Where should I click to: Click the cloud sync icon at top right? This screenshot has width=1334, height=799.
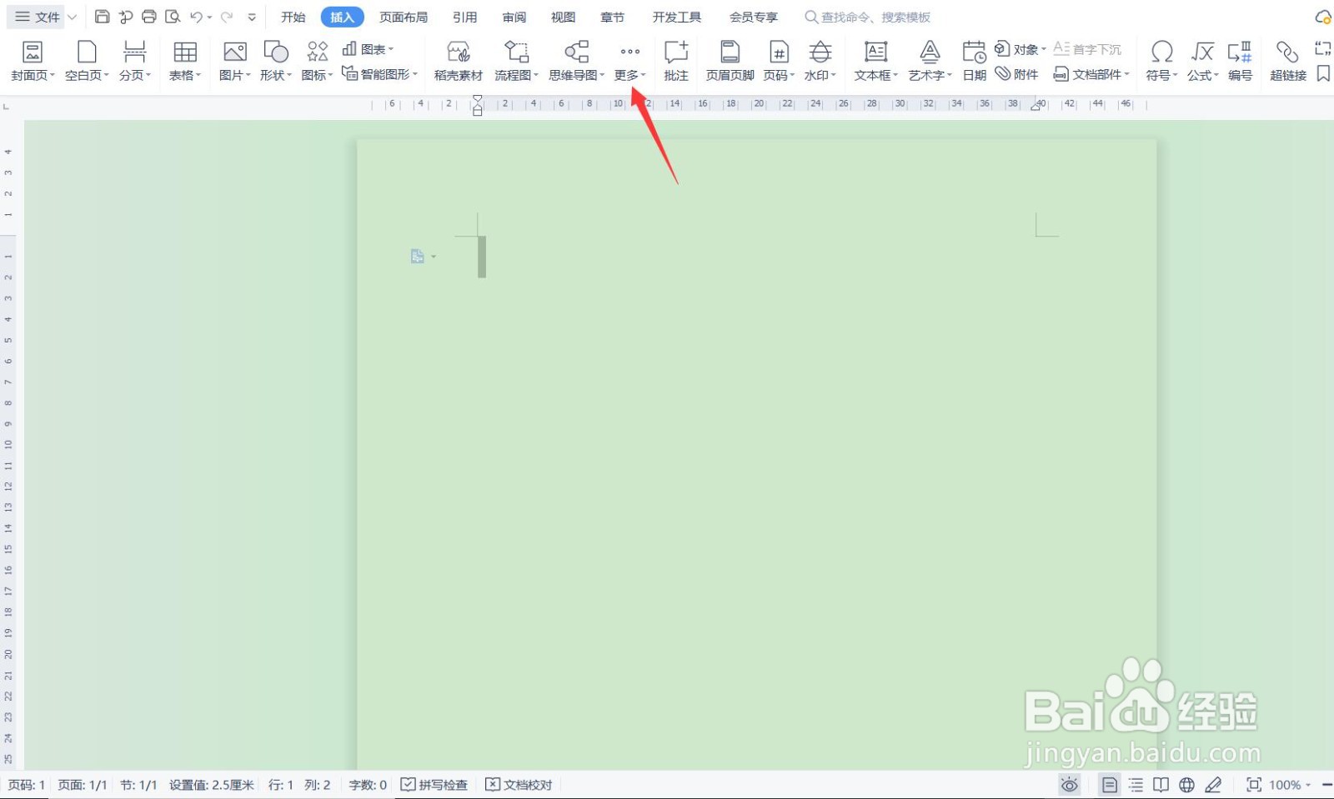(1322, 17)
